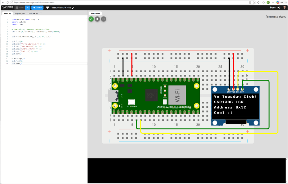Click the green browser profile icon
Image resolution: width=288 pixels, height=184 pixels.
point(268,3)
